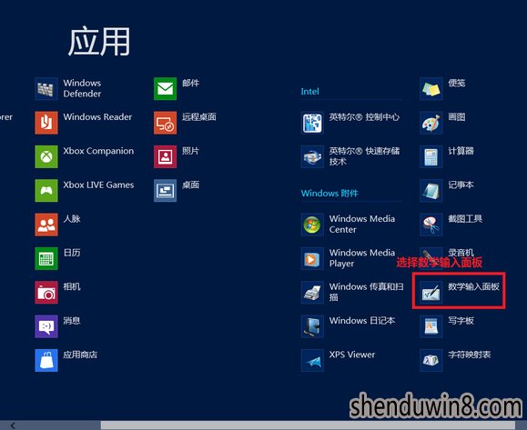Screen dimensions: 527x430
Task: Open Windows Defender app icon
Action: 46,88
